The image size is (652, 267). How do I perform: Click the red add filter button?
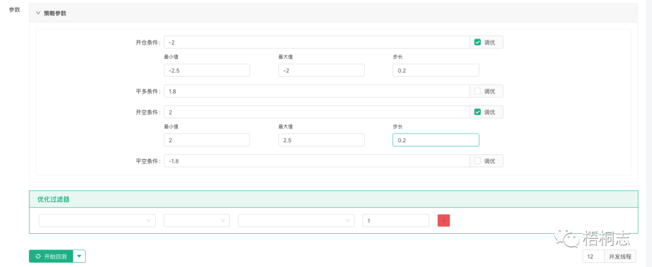click(444, 221)
